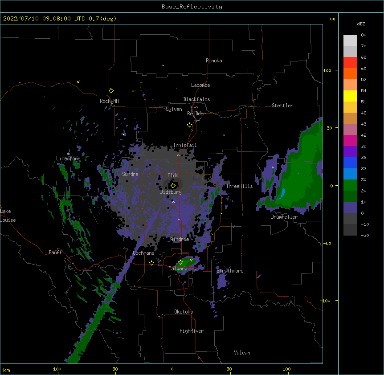Viewport: 384px width, 375px height.
Task: Click the yellow diamond marker near Cochrane
Action: pos(151,263)
